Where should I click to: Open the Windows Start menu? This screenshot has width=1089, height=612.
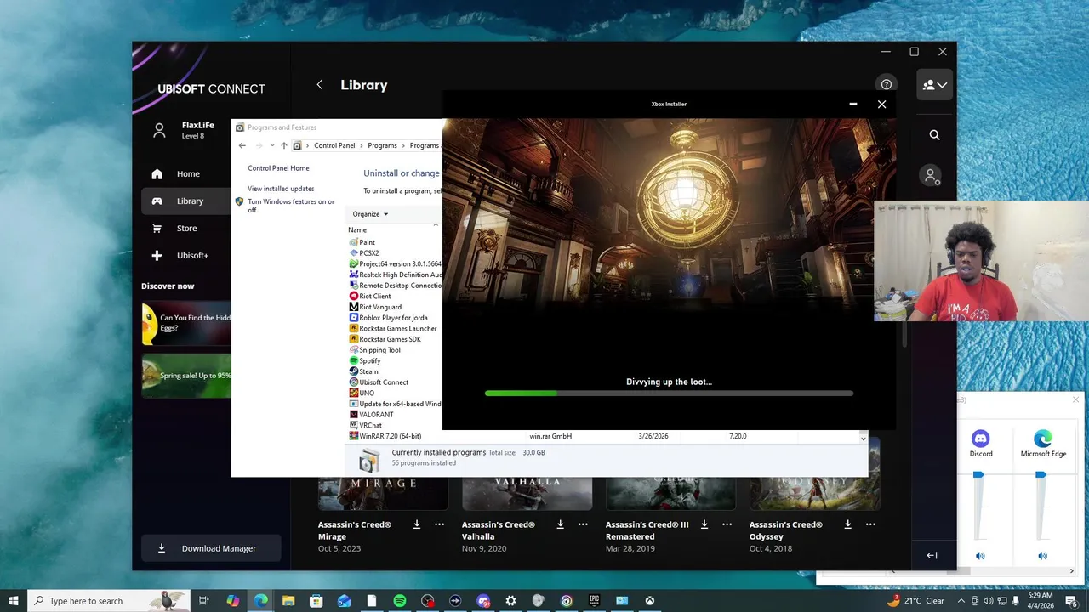[x=14, y=601]
